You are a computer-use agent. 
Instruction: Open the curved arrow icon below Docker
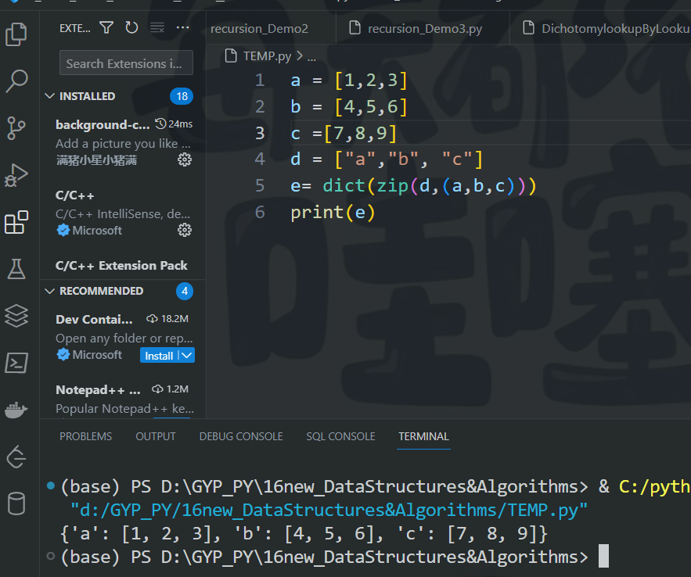point(16,457)
